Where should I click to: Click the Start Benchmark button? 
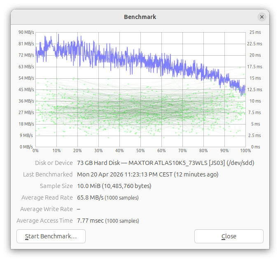51,236
